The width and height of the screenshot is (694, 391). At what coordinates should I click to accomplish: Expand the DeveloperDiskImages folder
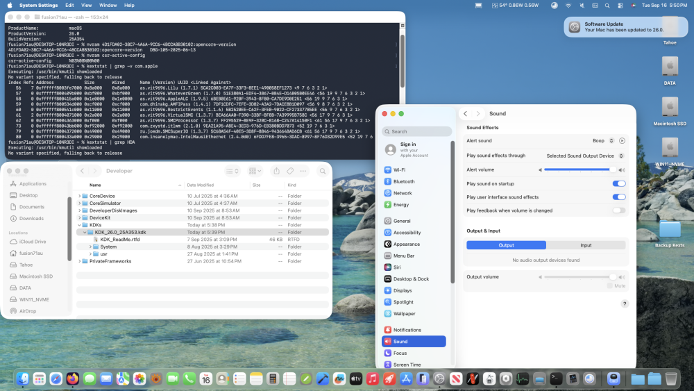click(x=80, y=210)
